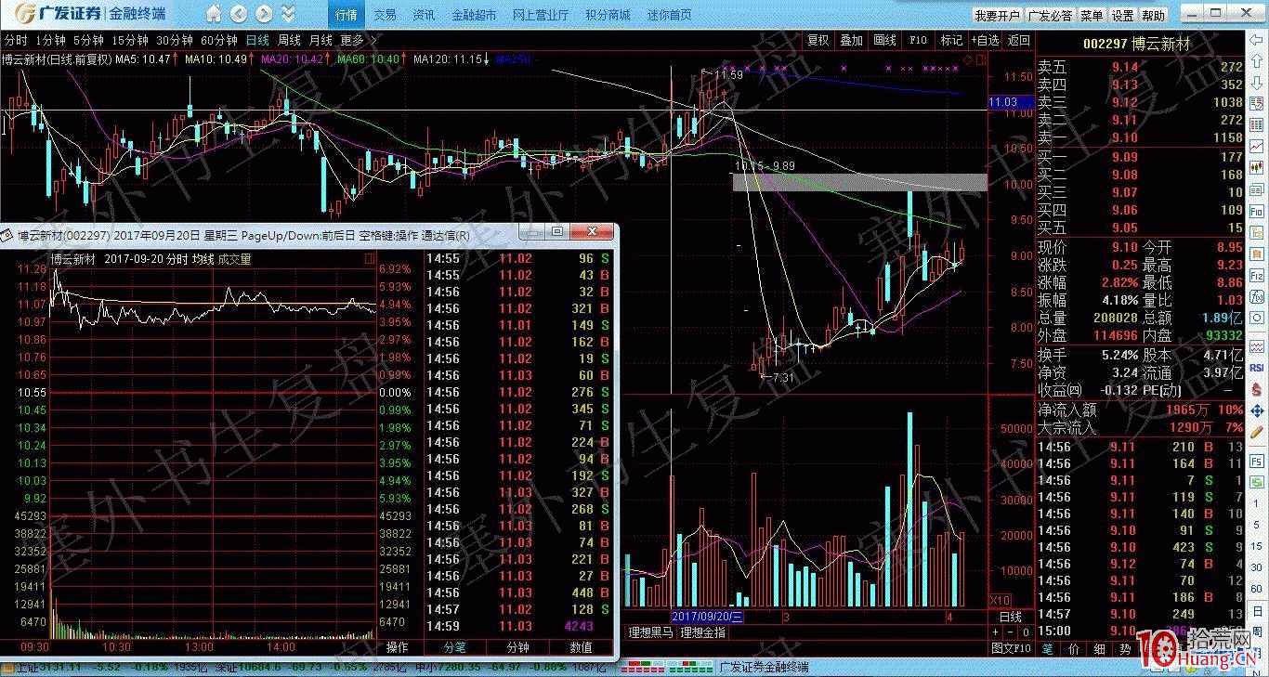Image resolution: width=1269 pixels, height=677 pixels.
Task: Click the wave indicator icon above RSI
Action: pyautogui.click(x=1256, y=345)
